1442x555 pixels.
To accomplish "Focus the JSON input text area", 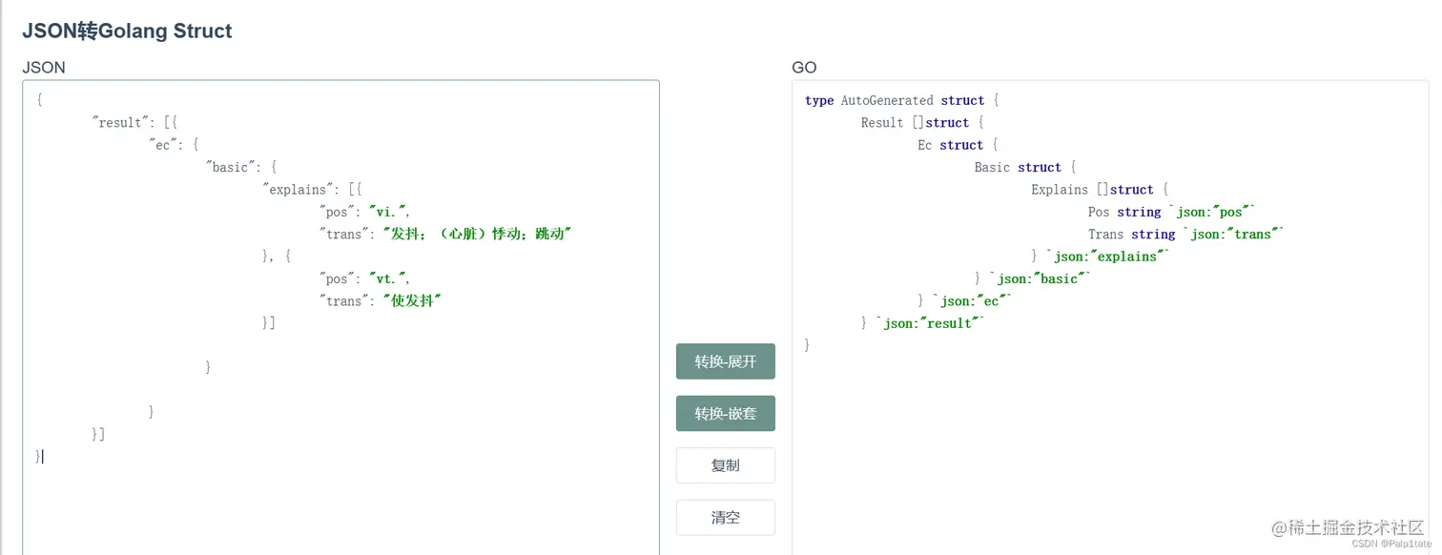I will [340, 318].
